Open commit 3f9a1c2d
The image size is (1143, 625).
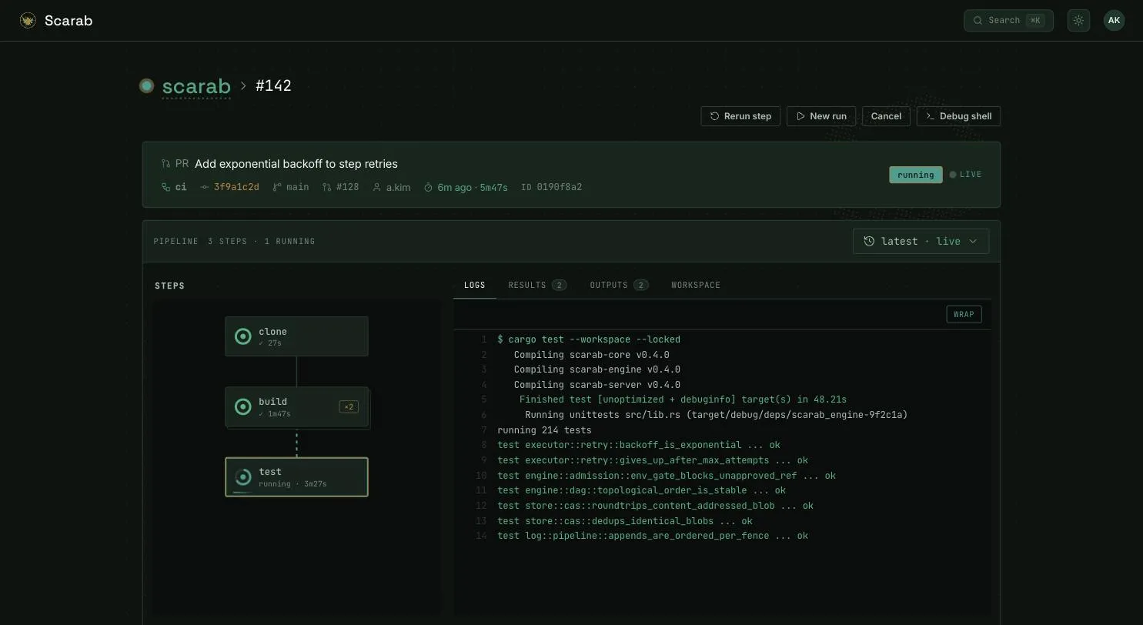tap(236, 187)
